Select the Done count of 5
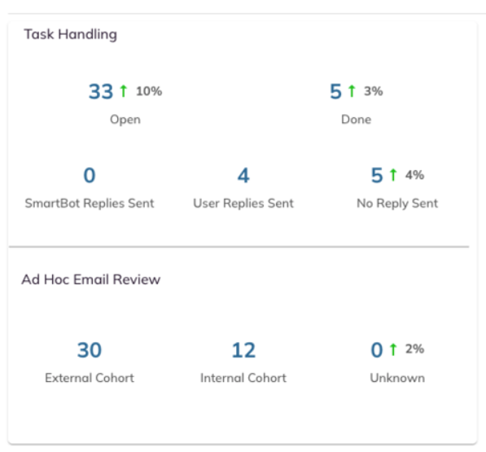 (x=335, y=91)
